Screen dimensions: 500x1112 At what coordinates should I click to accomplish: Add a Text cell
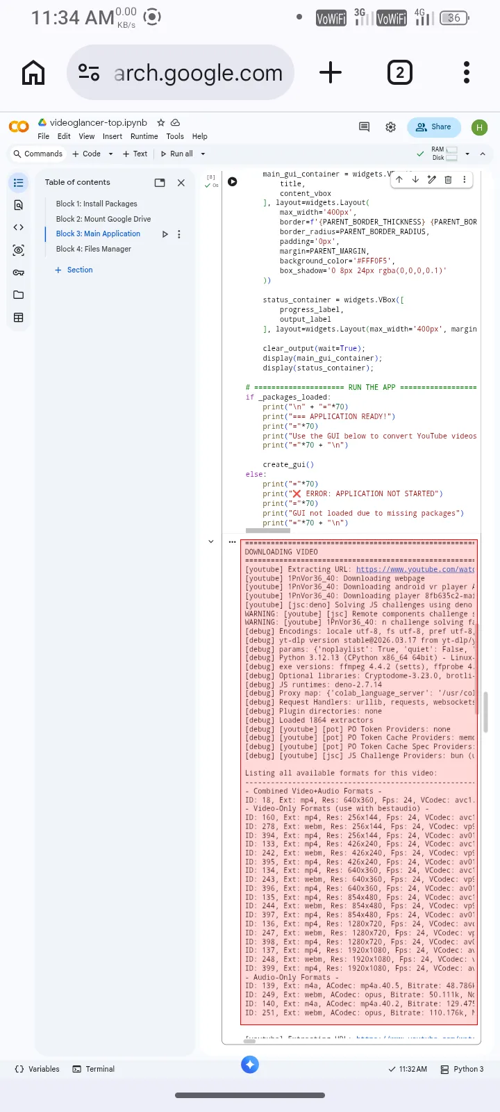(135, 154)
